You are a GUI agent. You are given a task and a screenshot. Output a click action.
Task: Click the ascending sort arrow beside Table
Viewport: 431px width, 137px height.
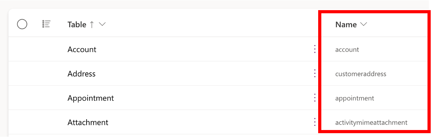coord(92,24)
